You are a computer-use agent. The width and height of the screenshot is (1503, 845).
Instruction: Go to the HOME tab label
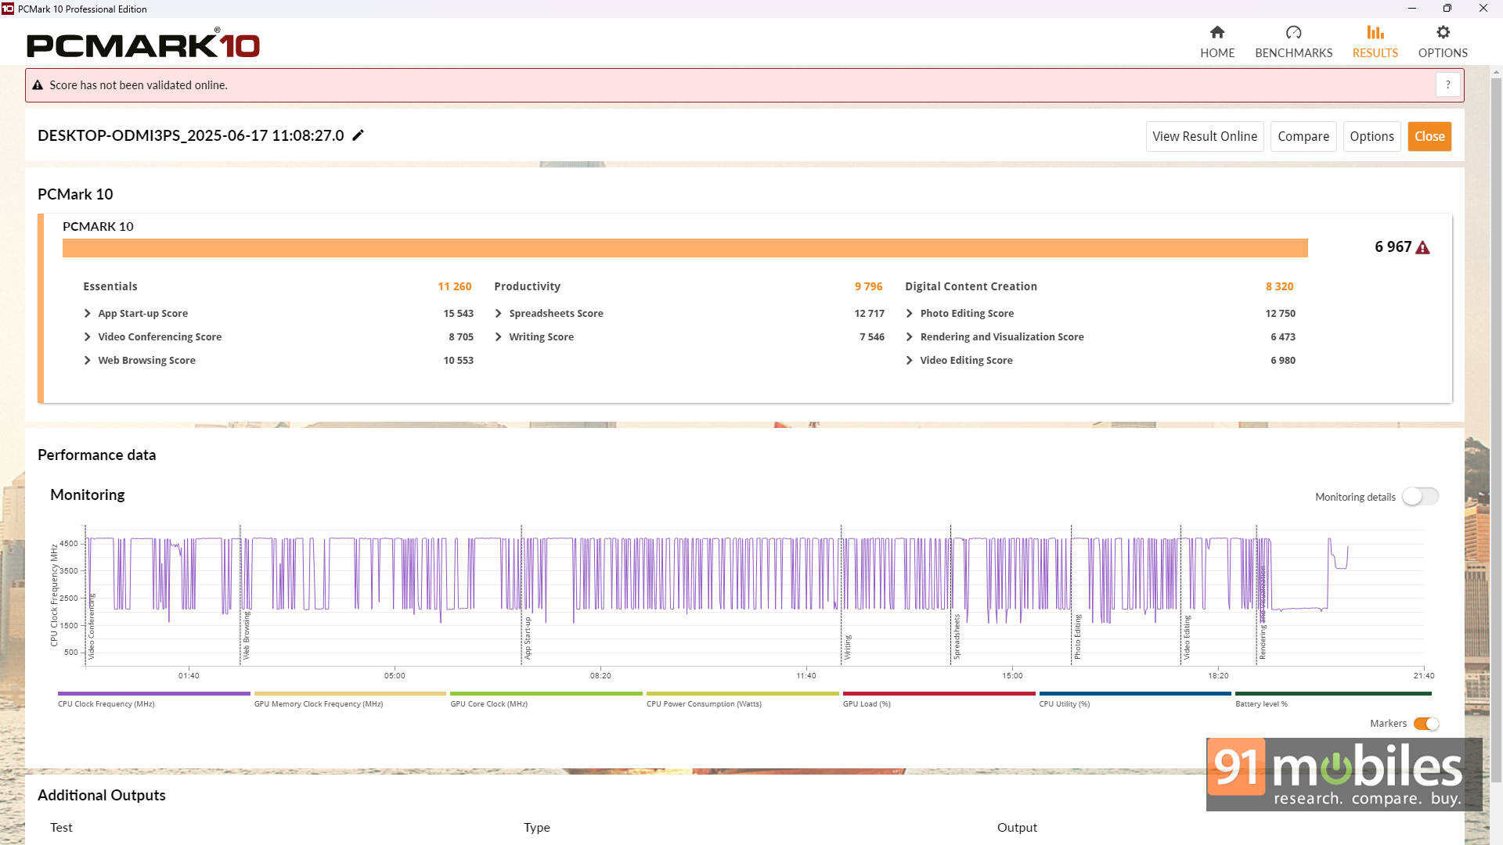click(1217, 53)
